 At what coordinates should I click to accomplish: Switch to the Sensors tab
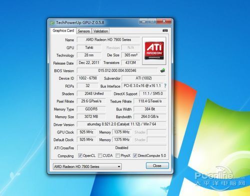pyautogui.click(x=83, y=31)
